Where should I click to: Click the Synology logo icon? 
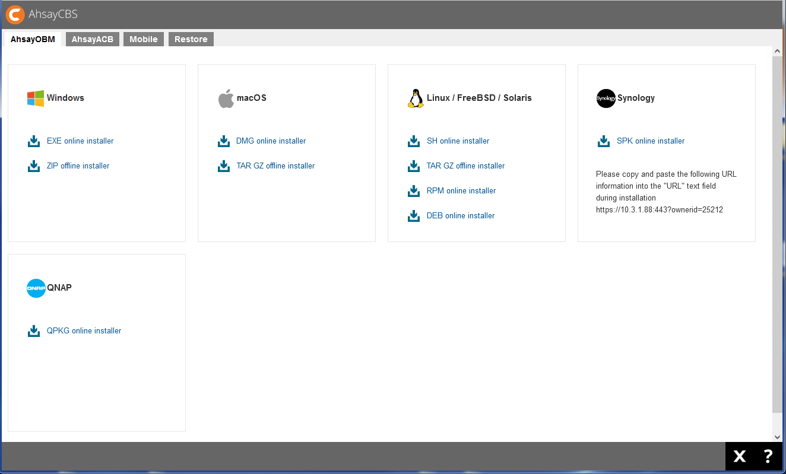click(606, 98)
